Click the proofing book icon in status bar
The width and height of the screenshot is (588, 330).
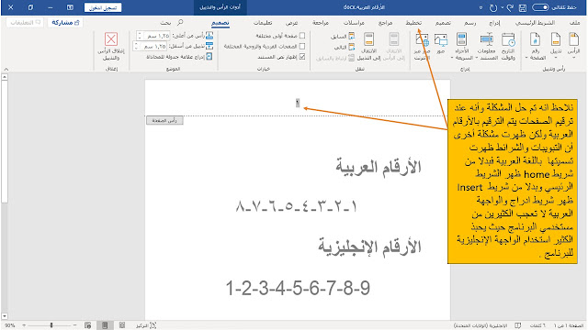click(x=518, y=325)
